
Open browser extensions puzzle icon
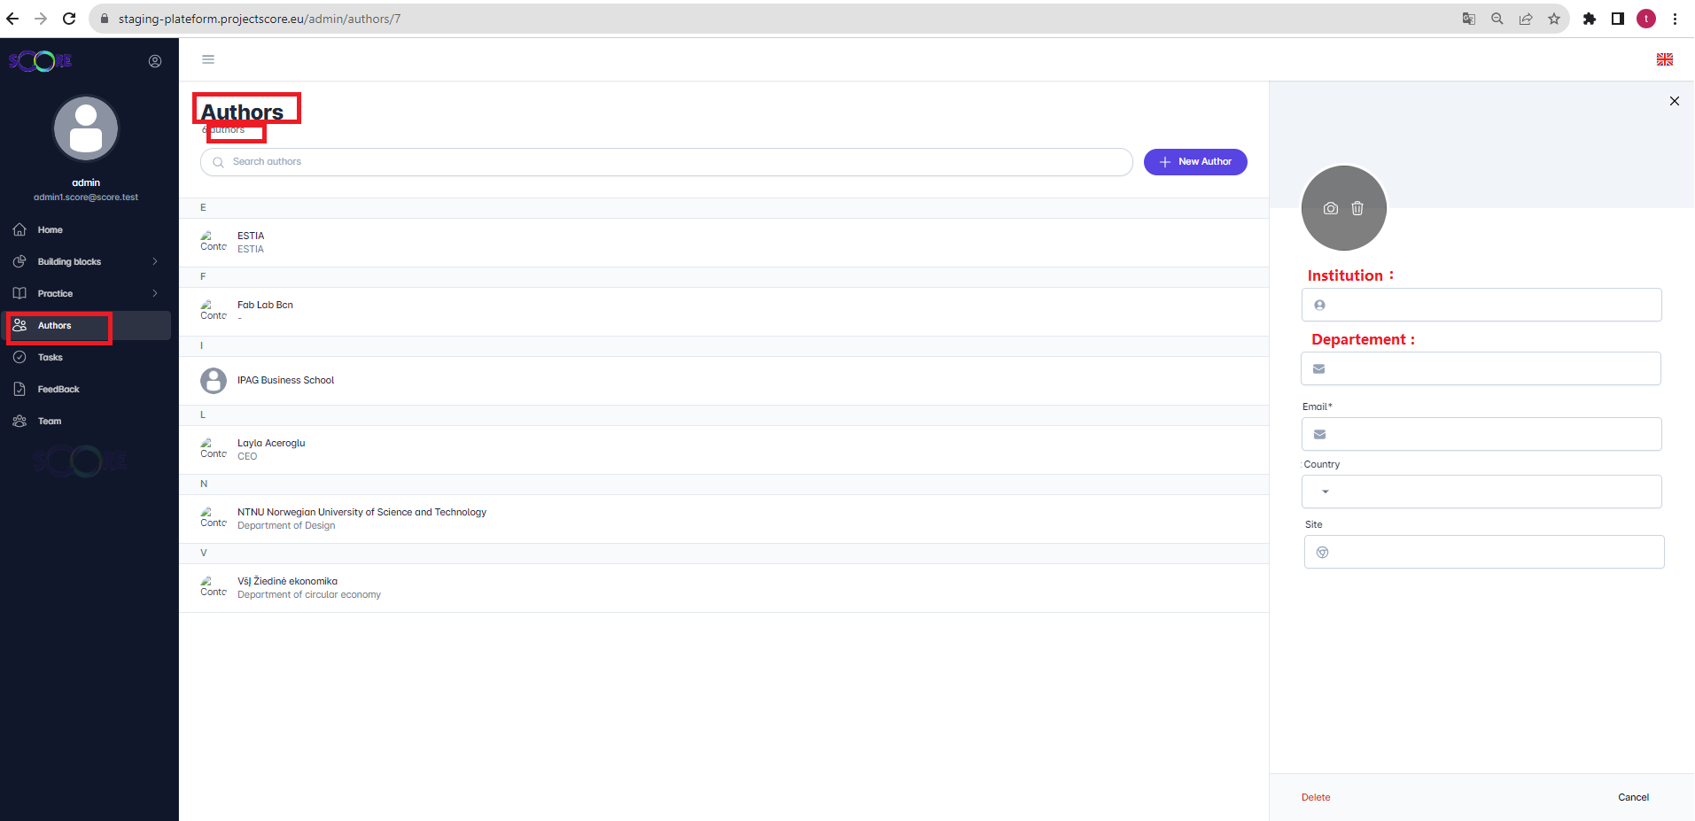1589,19
